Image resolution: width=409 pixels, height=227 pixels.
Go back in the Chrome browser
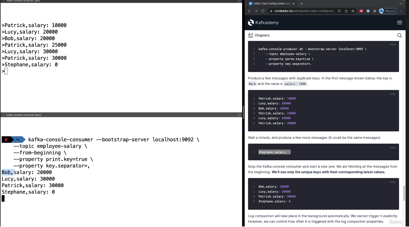click(x=249, y=11)
